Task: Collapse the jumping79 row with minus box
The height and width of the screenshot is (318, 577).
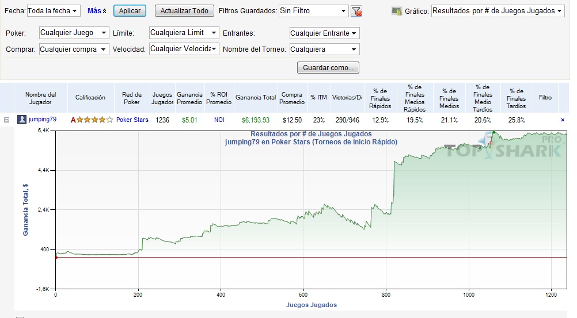Action: pyautogui.click(x=7, y=120)
